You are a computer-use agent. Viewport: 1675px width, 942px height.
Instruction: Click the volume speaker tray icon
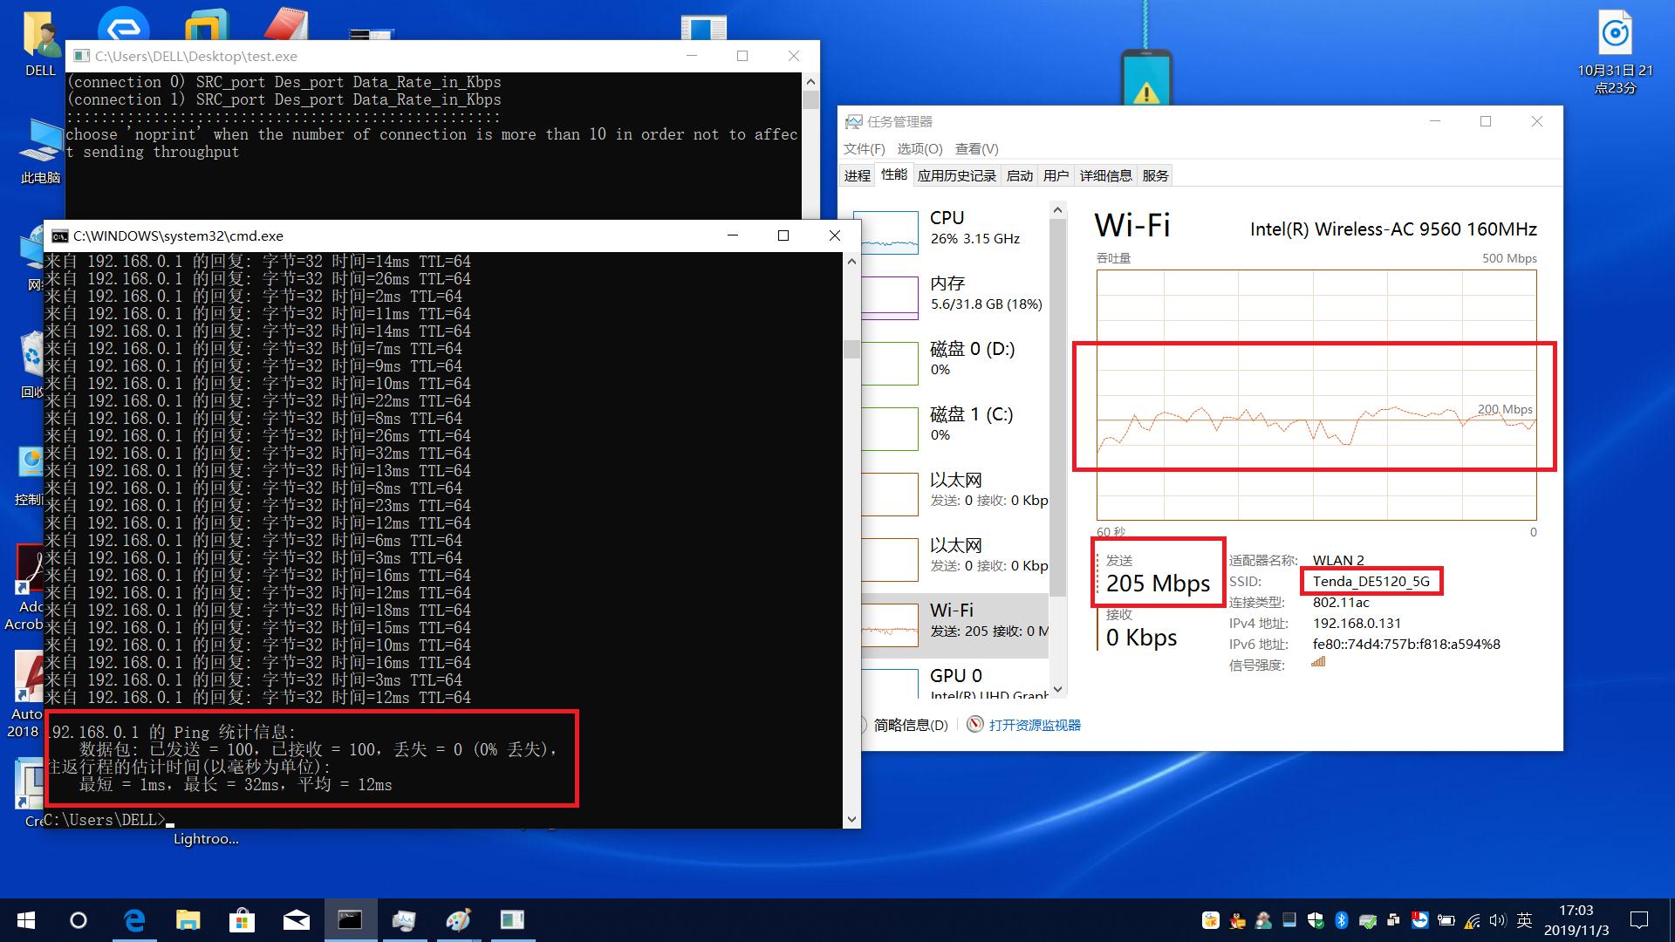1498,920
